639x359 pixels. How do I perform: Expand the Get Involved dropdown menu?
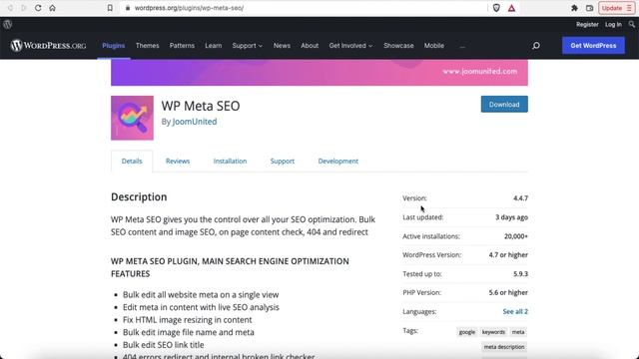[350, 46]
